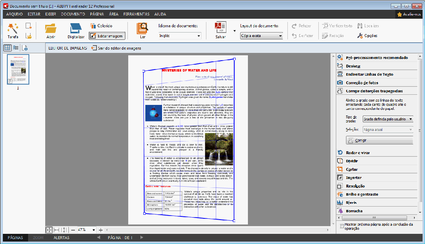Image resolution: width=425 pixels, height=244 pixels.
Task: Expand the Layout do documento dropdown
Action: pyautogui.click(x=261, y=36)
